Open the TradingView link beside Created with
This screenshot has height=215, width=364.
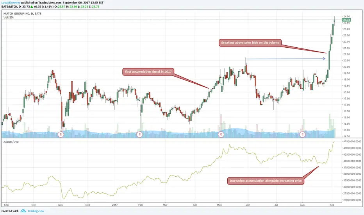[x=36, y=211]
